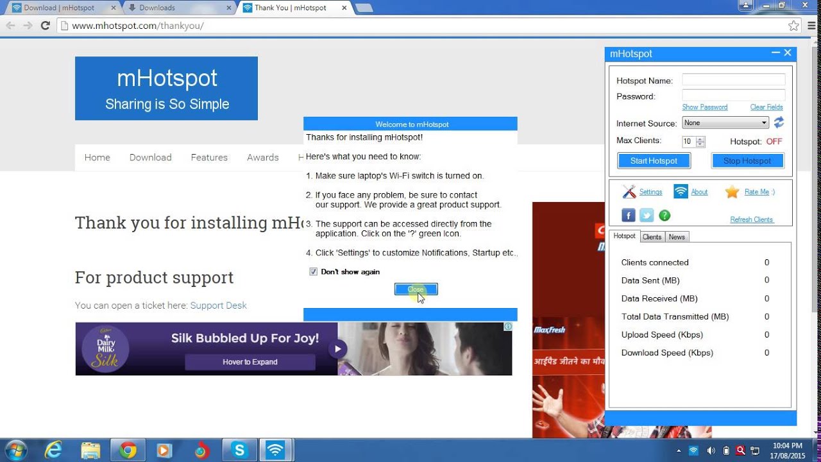Click the Chrome forward arrow
This screenshot has width=821, height=462.
[x=28, y=26]
